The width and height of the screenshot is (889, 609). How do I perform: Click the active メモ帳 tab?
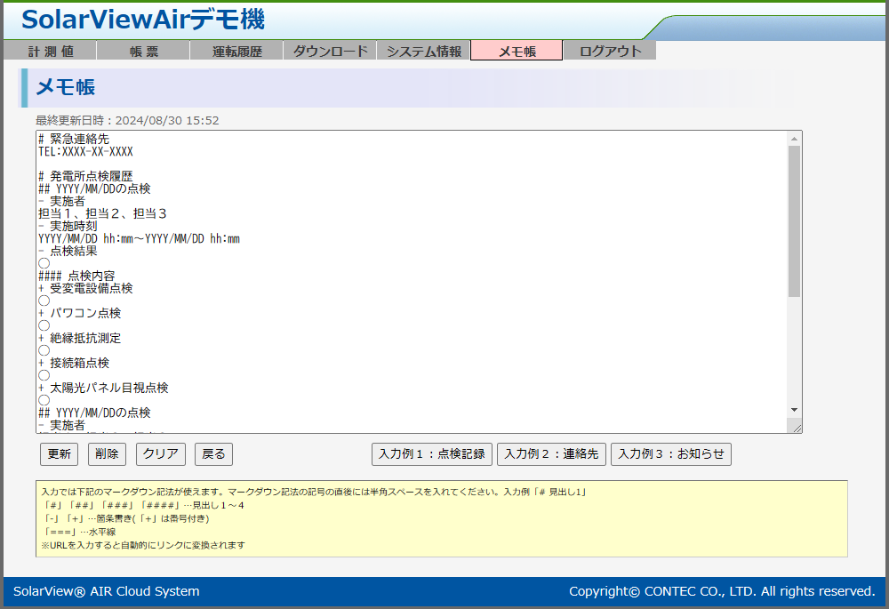coord(517,52)
